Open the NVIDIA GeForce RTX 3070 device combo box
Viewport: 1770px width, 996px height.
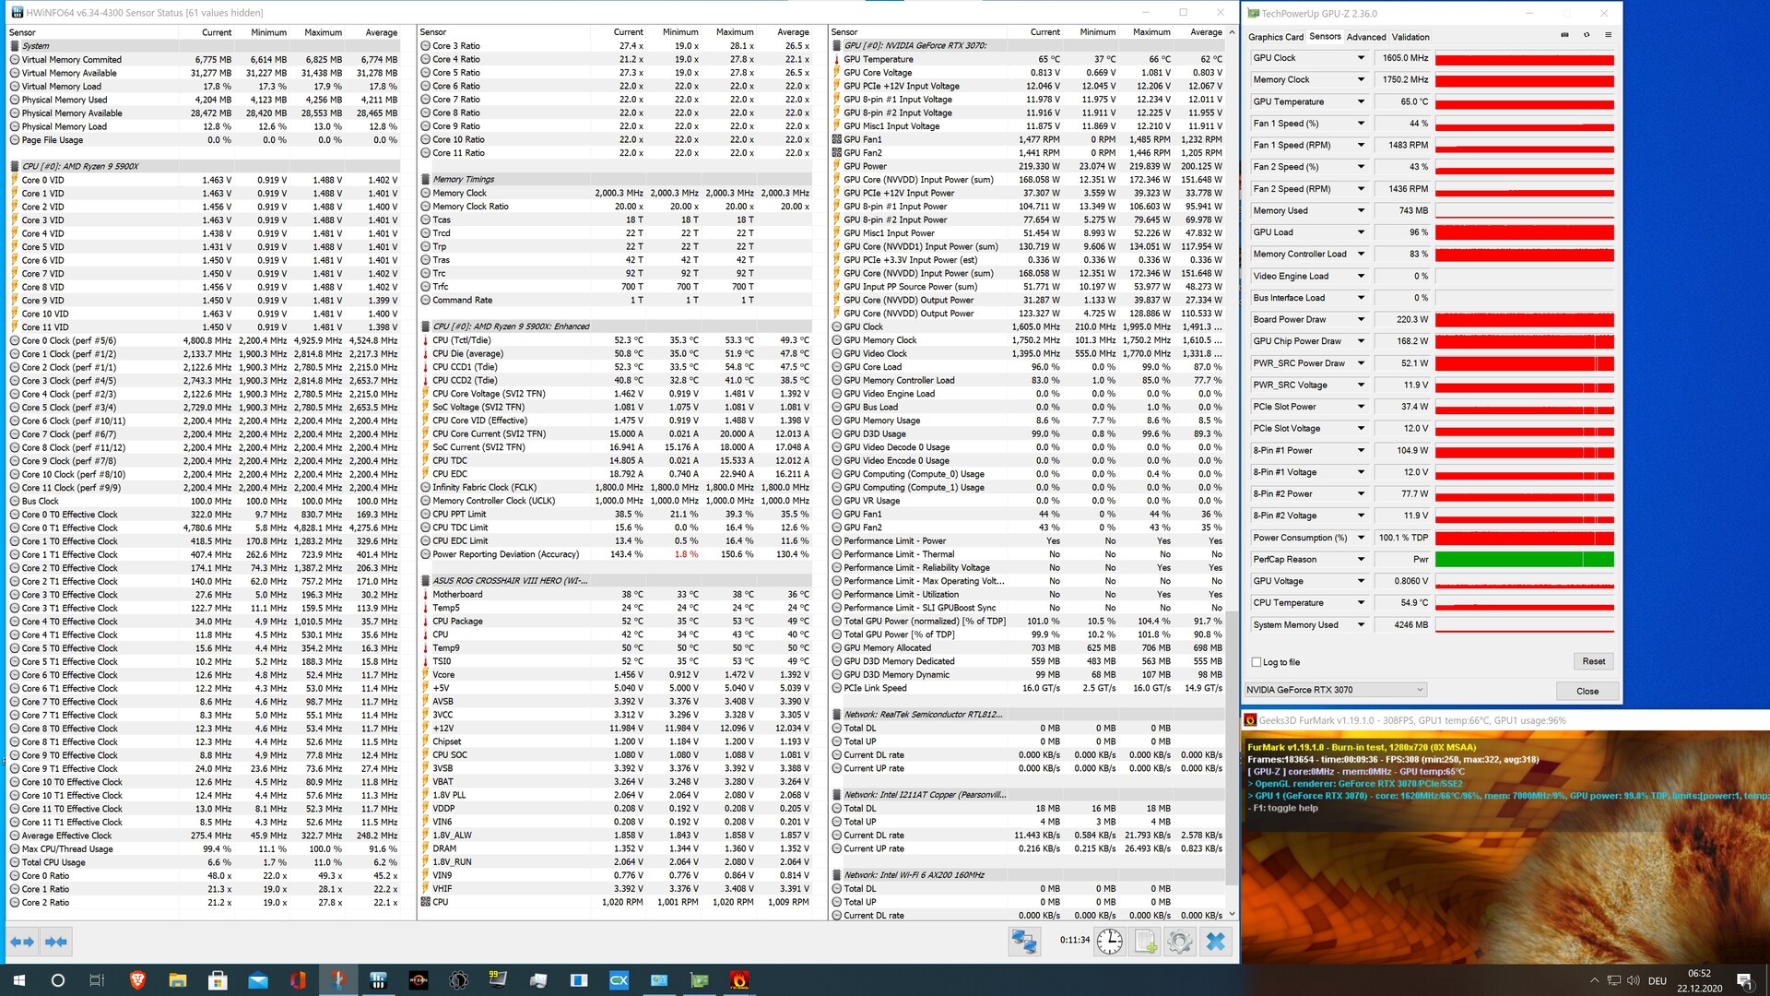click(1335, 690)
